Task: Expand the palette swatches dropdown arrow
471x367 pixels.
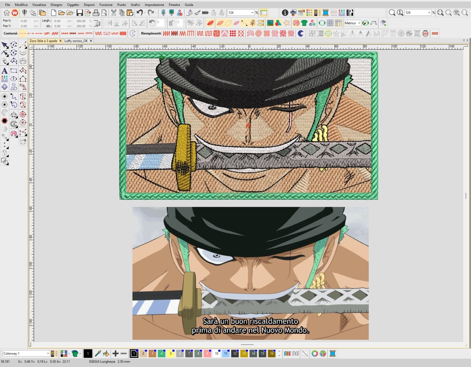Action: (69, 354)
